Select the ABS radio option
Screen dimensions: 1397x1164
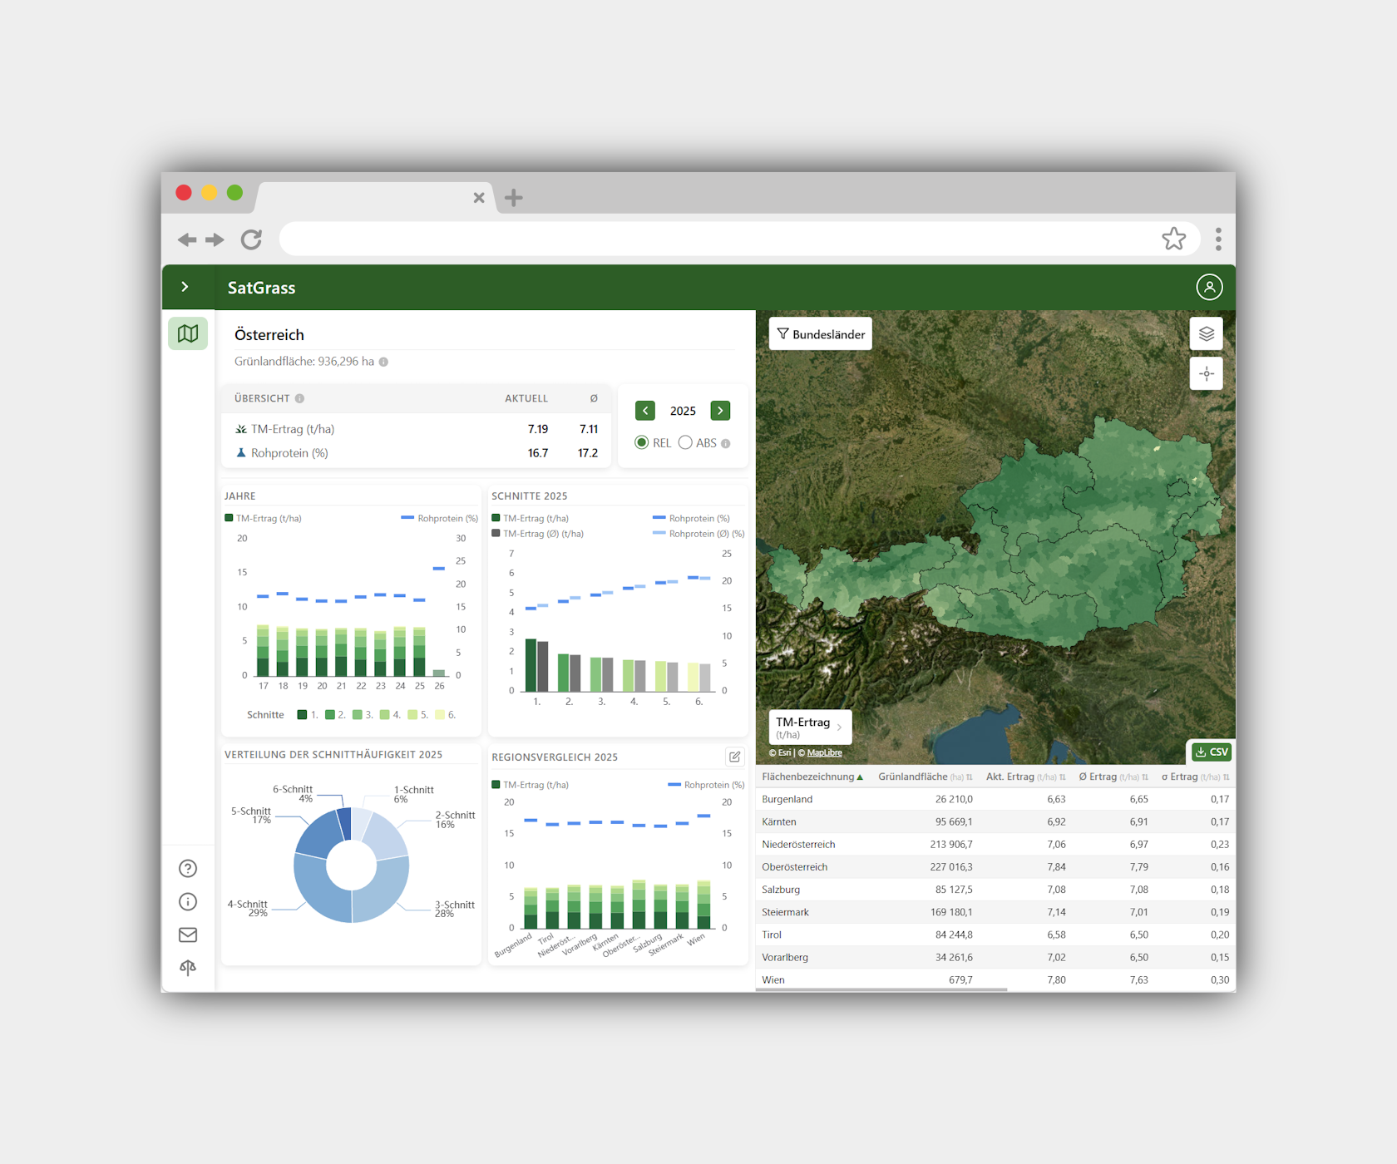(x=685, y=442)
